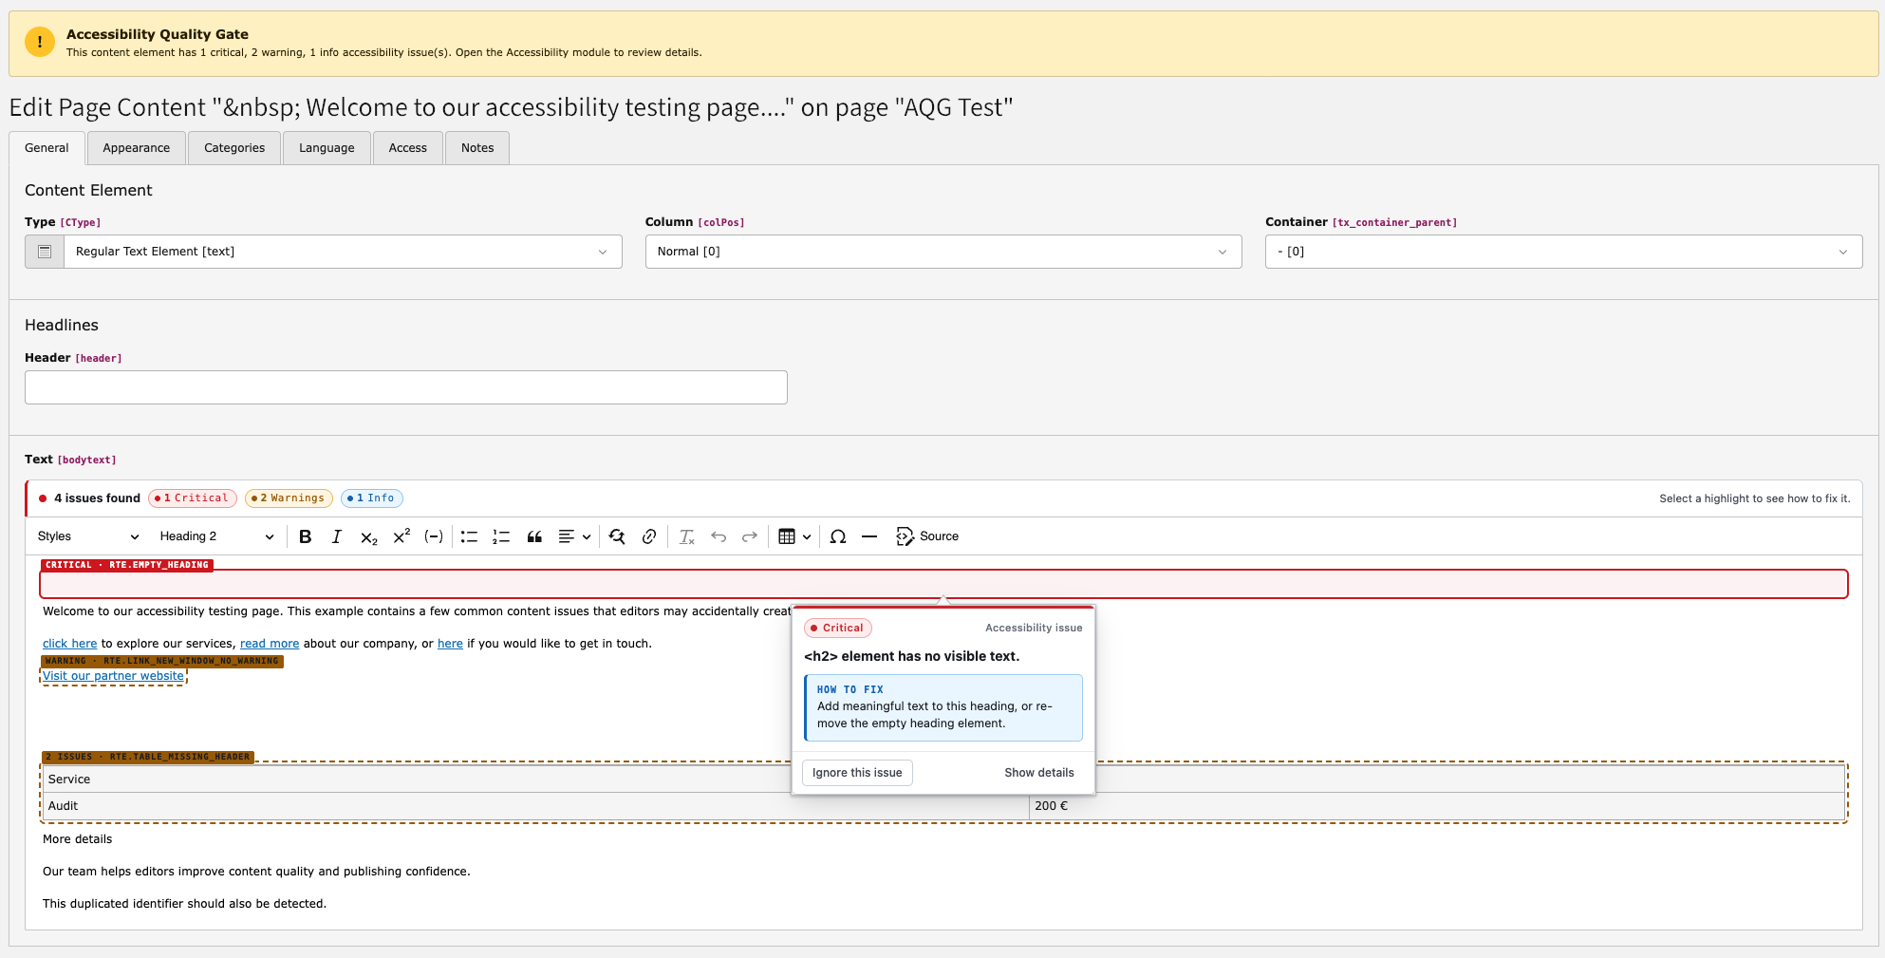The image size is (1885, 958).
Task: Click the 'Our team helps editors' paragraph
Action: coord(256,872)
